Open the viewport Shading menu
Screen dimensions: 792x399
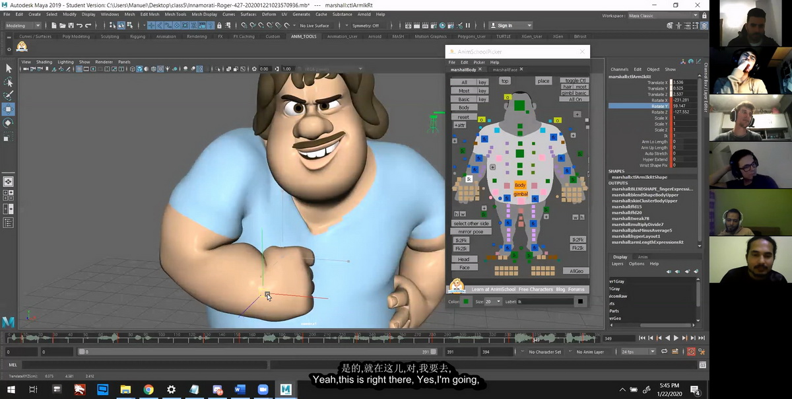[x=44, y=62]
